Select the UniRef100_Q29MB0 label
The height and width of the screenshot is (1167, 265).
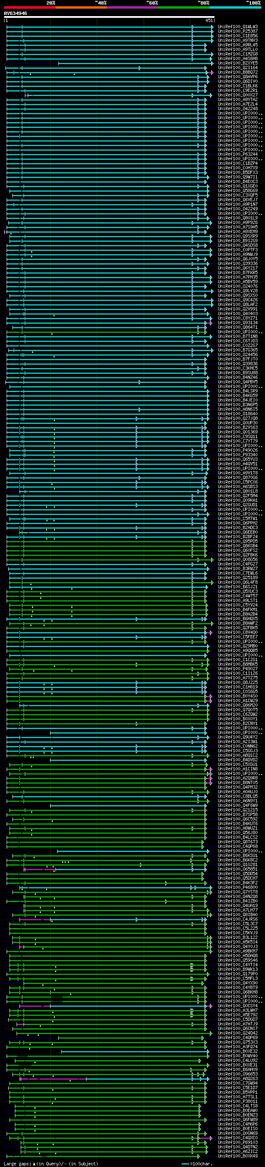238,646
